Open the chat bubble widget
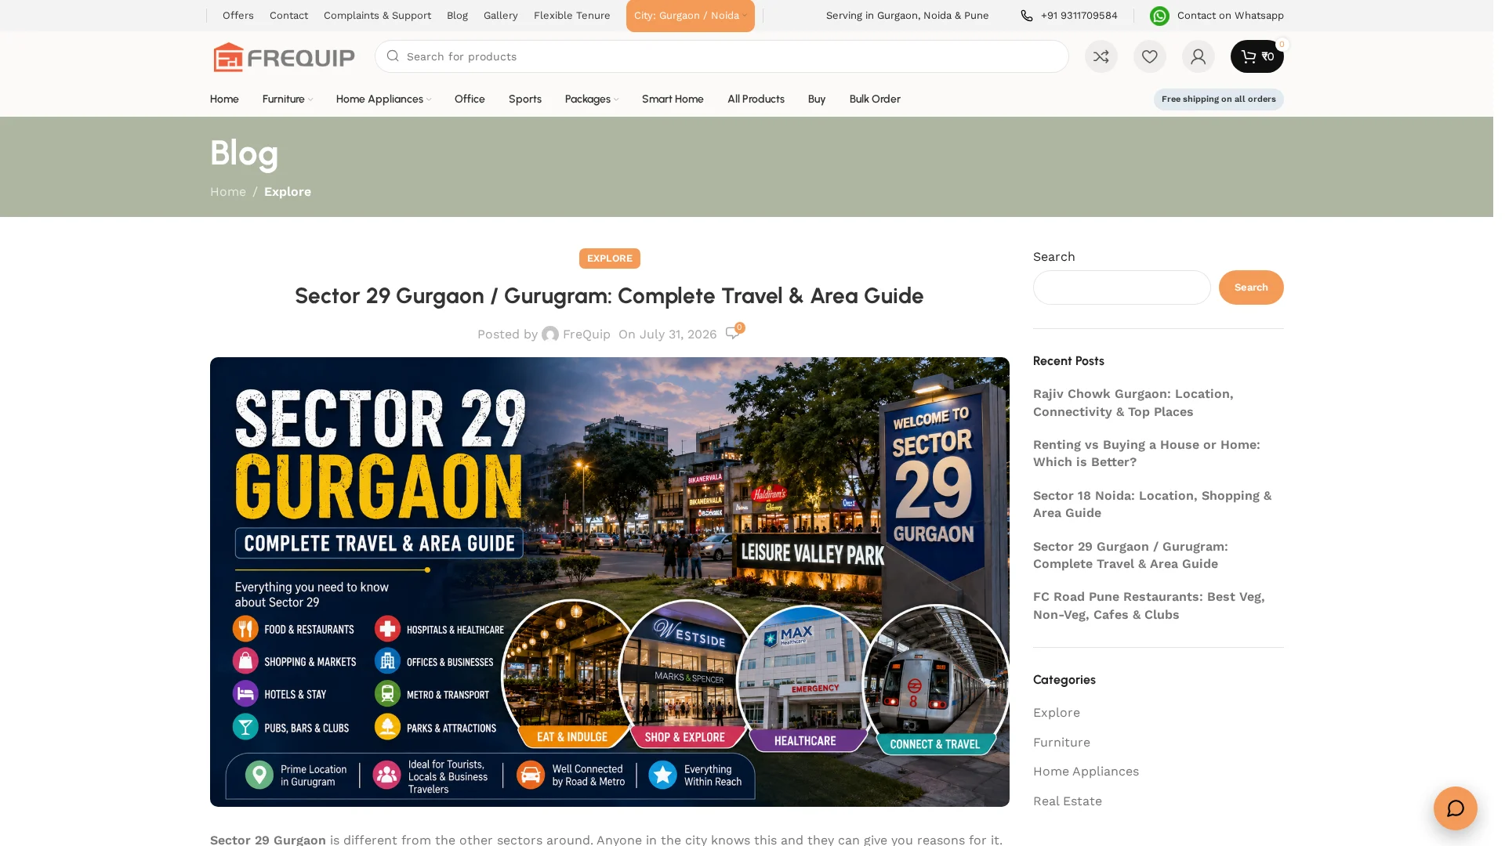 [1455, 808]
